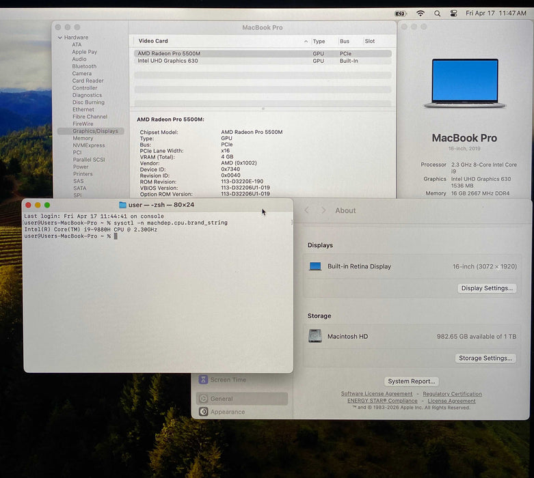Select SATA in hardware list
Viewport: 534px width, 478px height.
click(80, 188)
